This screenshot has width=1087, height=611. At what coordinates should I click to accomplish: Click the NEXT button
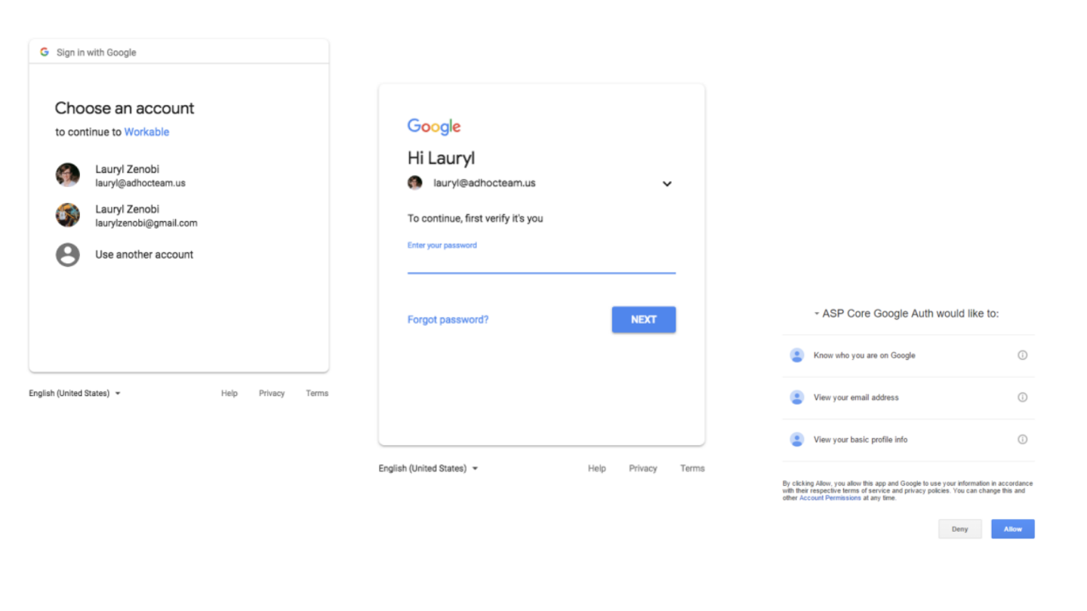point(644,320)
